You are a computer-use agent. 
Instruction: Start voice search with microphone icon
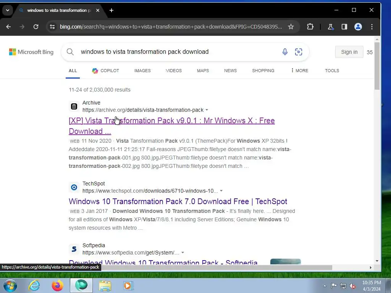pos(285,52)
